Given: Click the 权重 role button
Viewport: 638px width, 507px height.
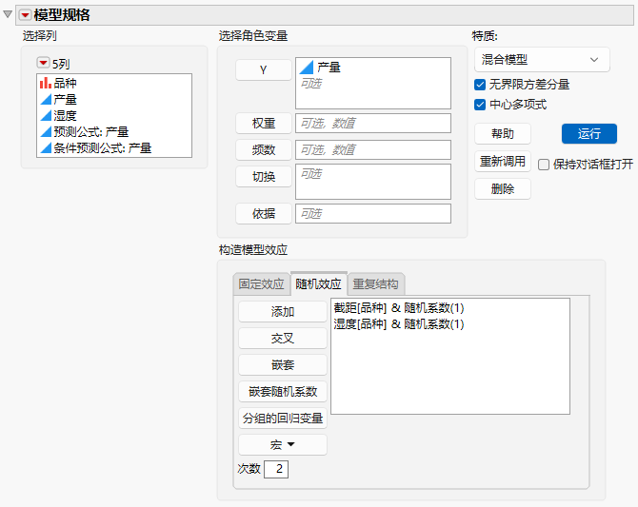Looking at the screenshot, I should (x=263, y=124).
